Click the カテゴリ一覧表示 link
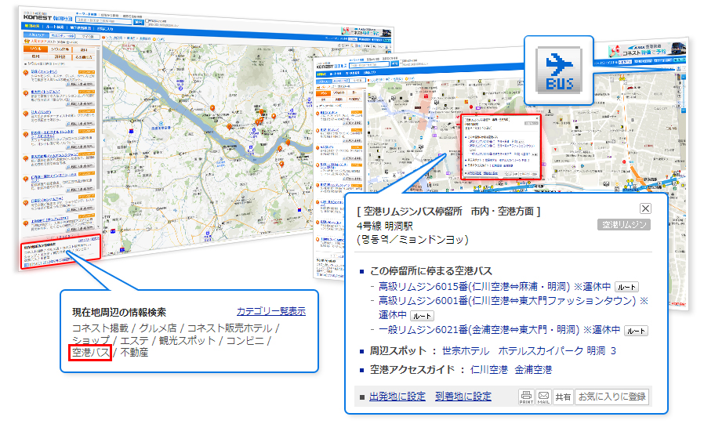 click(x=270, y=311)
